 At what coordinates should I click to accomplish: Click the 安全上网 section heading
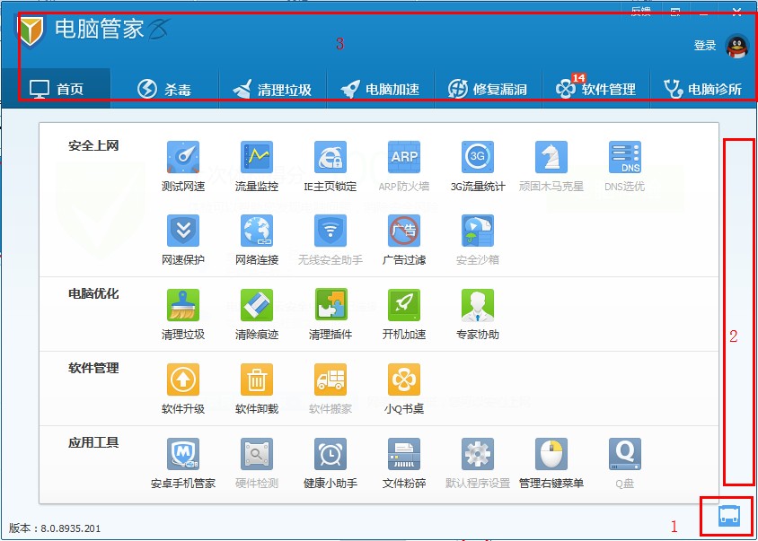[93, 145]
